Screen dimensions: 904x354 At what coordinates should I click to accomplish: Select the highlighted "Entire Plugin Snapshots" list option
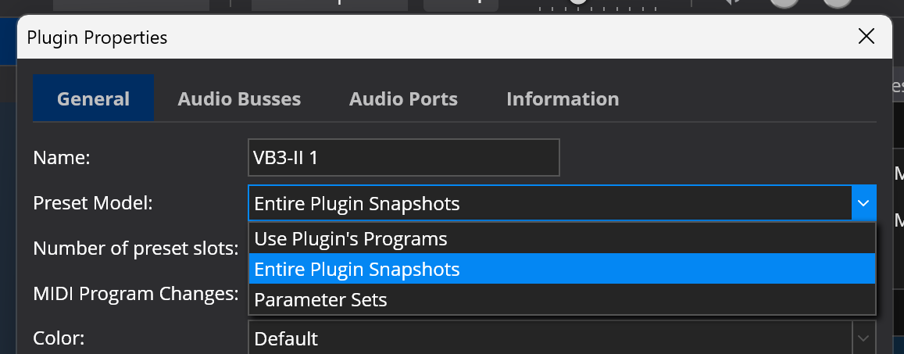pos(357,270)
